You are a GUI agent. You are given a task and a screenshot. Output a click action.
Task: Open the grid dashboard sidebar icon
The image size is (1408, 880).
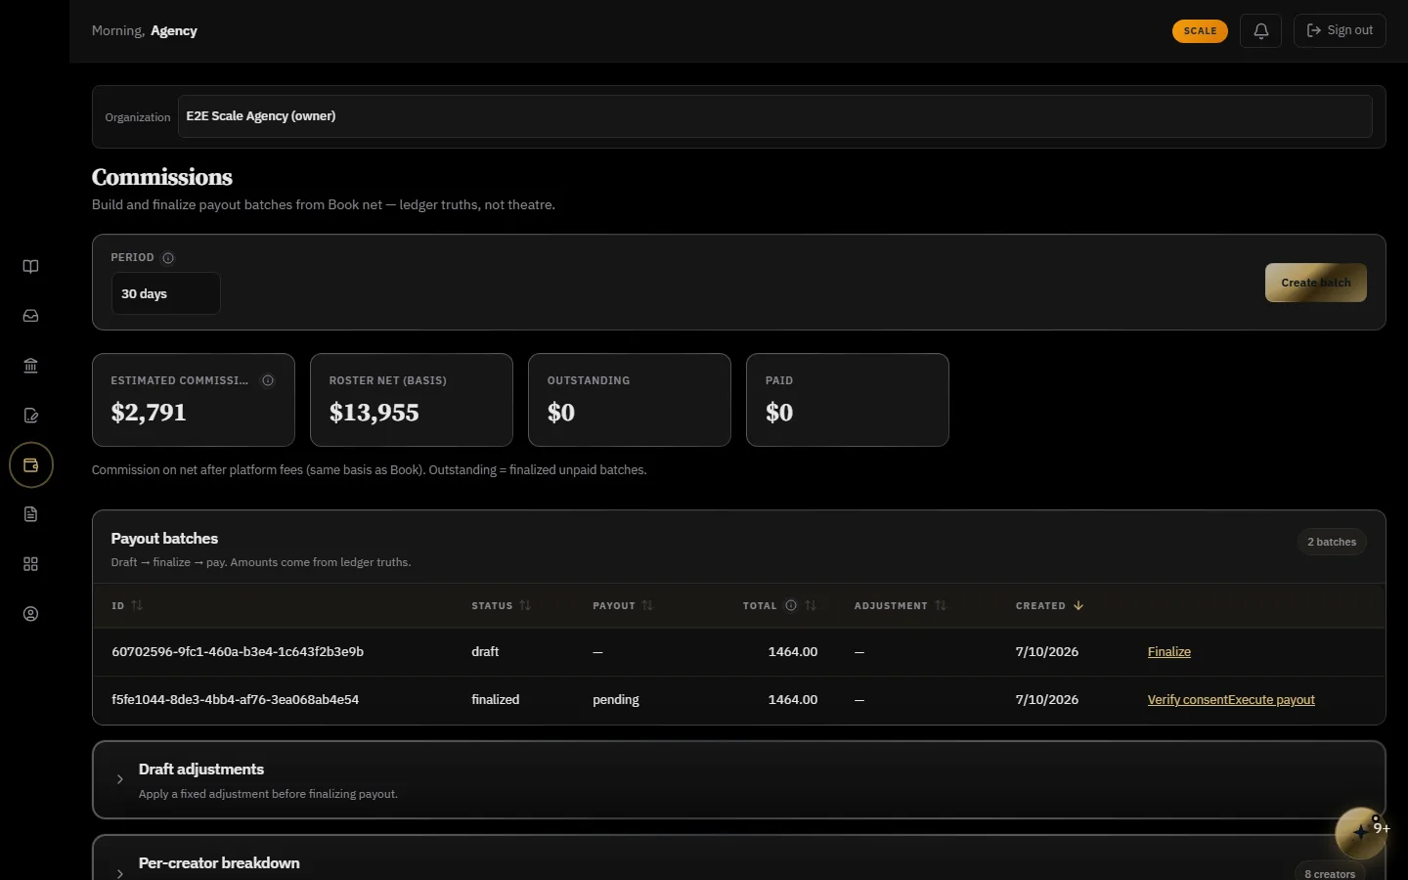tap(30, 564)
